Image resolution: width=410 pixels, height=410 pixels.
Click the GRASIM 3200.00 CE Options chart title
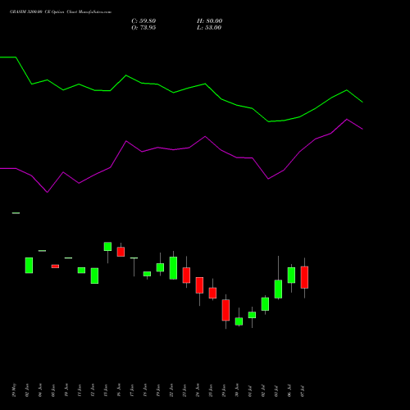[x=61, y=12]
